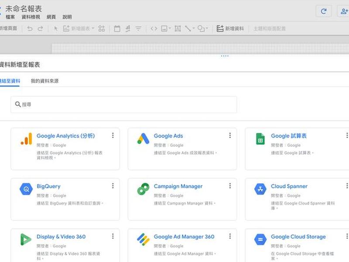Image resolution: width=349 pixels, height=262 pixels.
Task: Open more options for Google Analytics card
Action: click(x=113, y=135)
